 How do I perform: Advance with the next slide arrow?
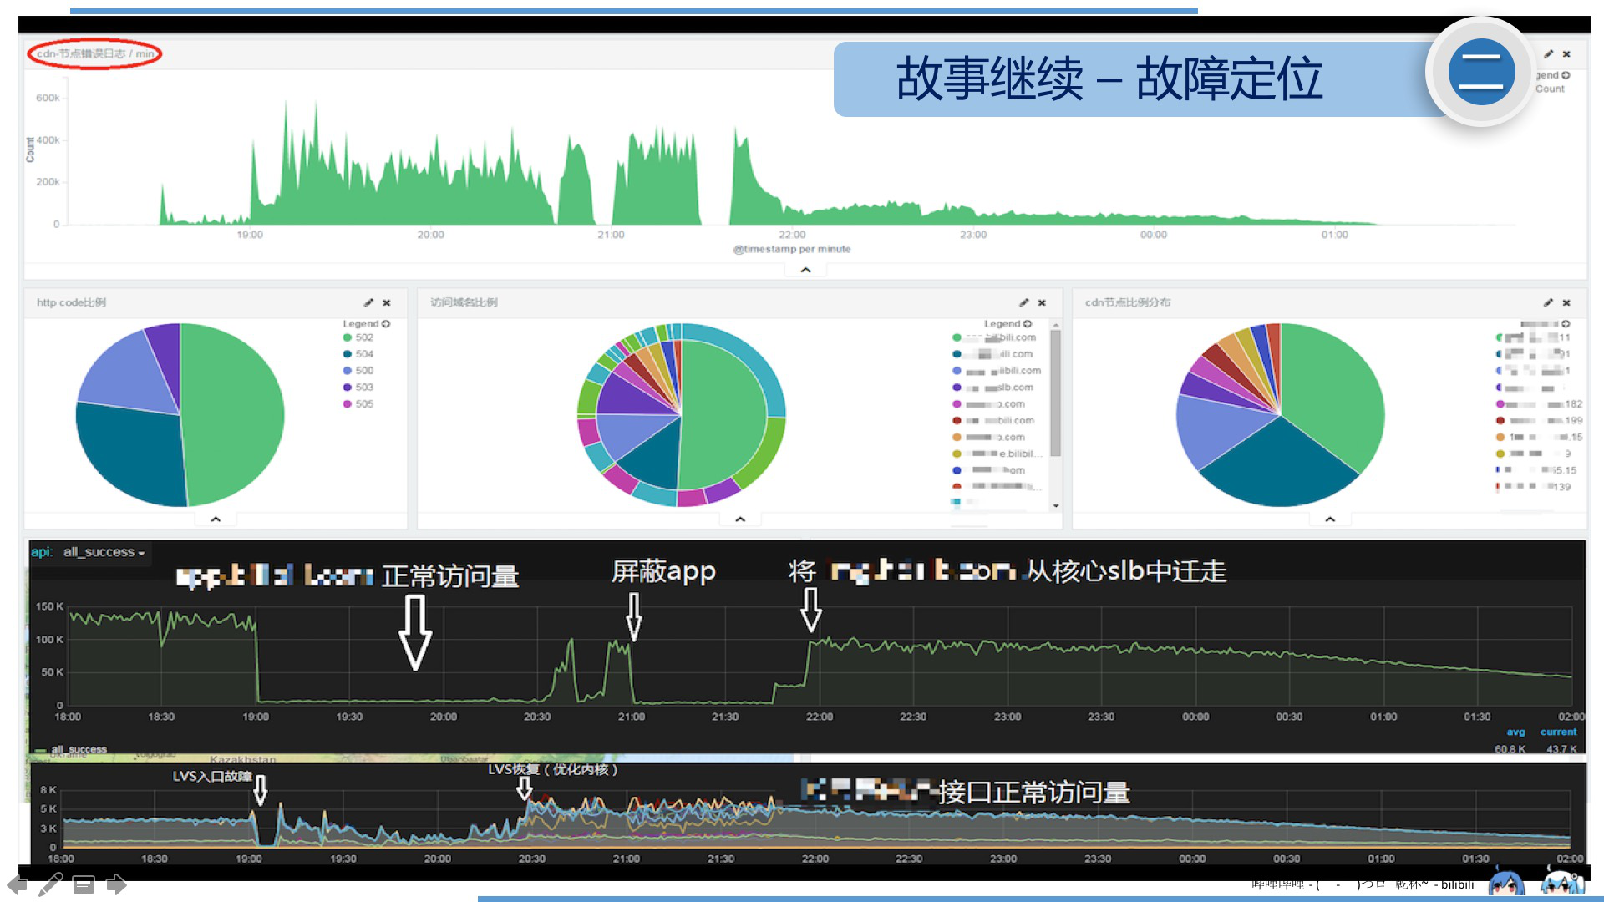click(x=117, y=884)
